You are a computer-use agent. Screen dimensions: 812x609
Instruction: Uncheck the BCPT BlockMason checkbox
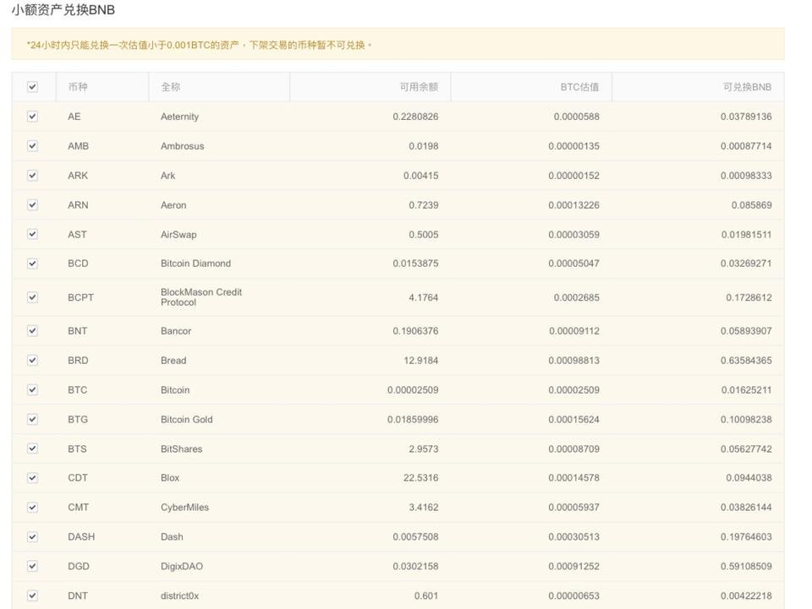click(33, 297)
